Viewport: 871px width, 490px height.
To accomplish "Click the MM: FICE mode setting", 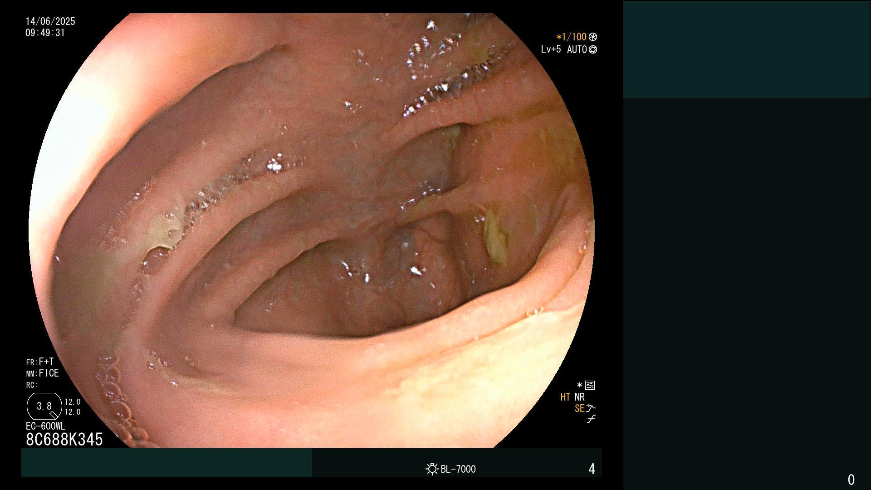I will pos(43,373).
